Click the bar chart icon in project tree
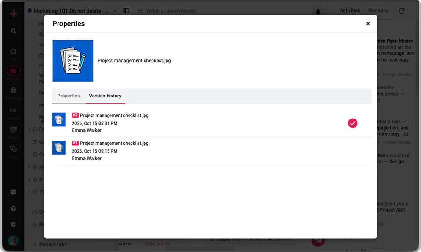 pos(35,224)
